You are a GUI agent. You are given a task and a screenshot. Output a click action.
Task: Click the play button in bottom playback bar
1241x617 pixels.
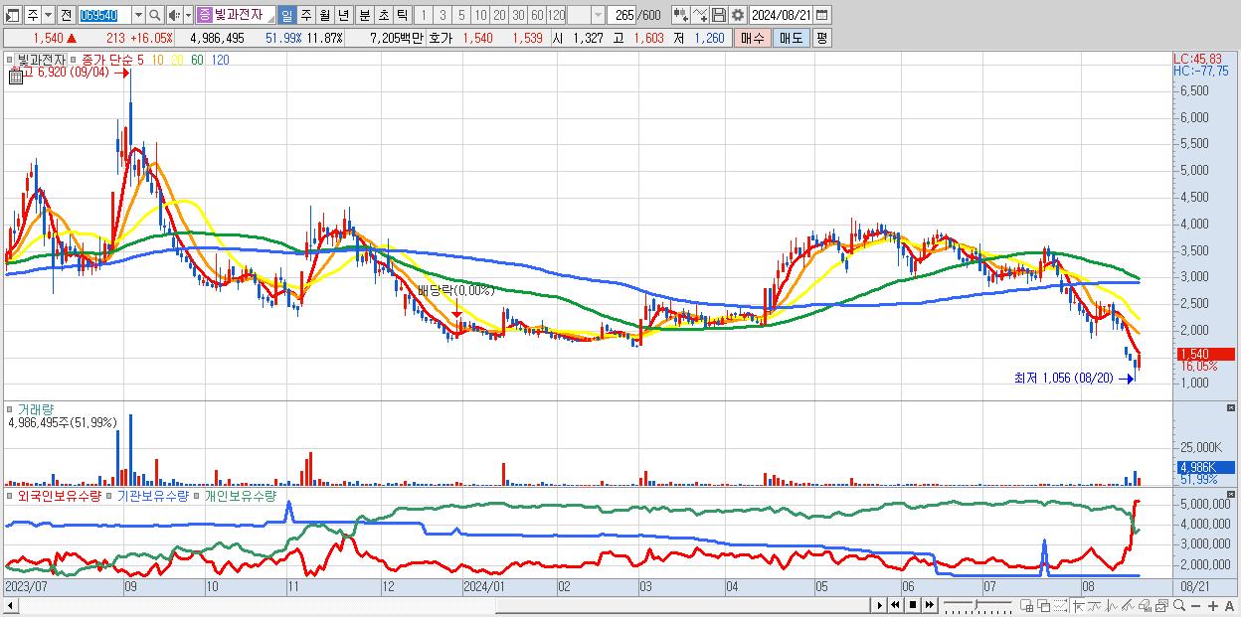tap(880, 605)
